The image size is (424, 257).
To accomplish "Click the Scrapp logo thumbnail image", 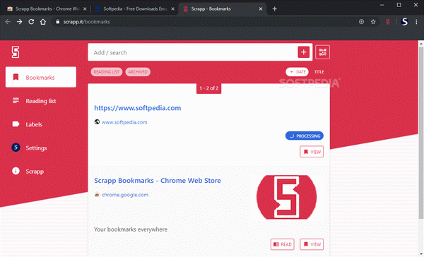I will tap(287, 197).
